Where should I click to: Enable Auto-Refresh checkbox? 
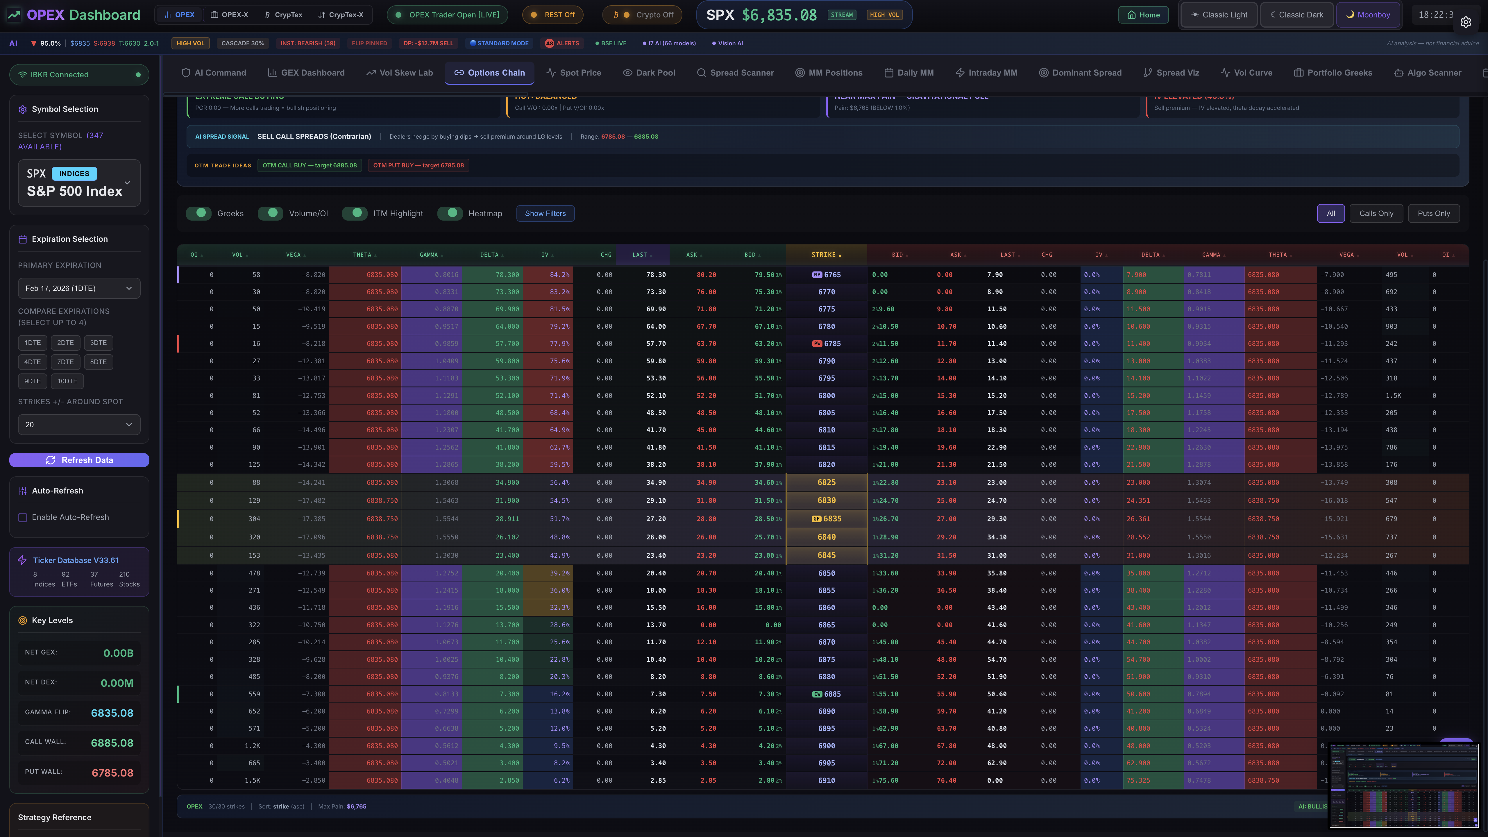tap(23, 517)
